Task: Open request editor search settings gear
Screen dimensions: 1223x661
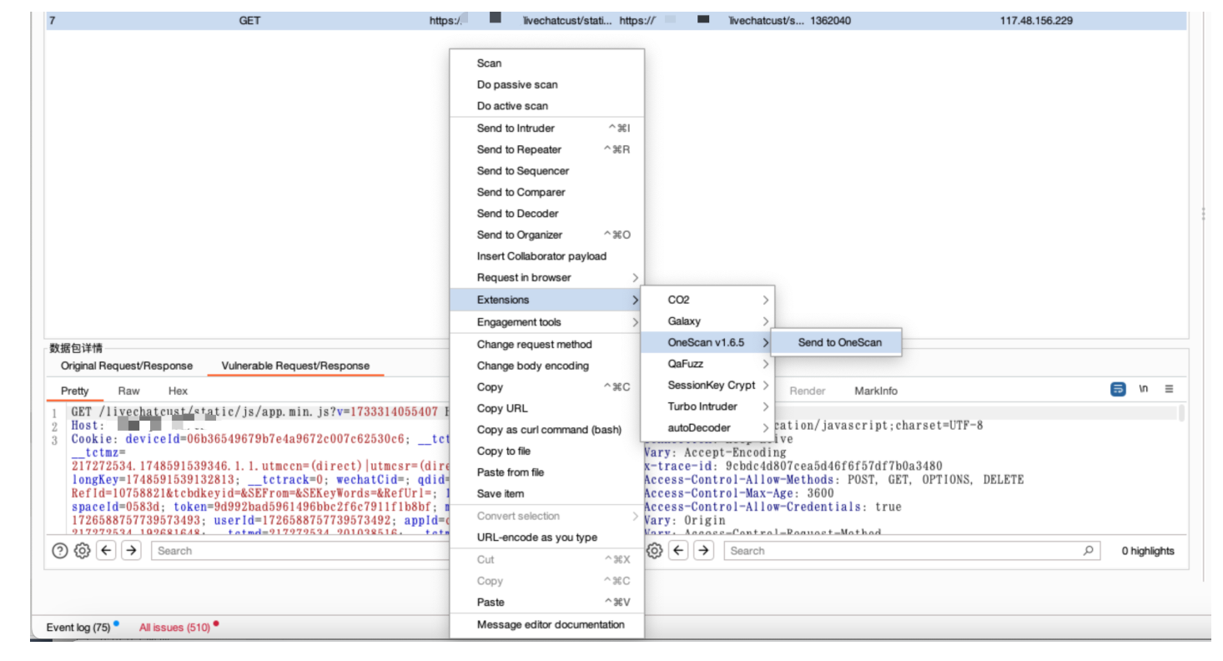Action: pos(82,551)
